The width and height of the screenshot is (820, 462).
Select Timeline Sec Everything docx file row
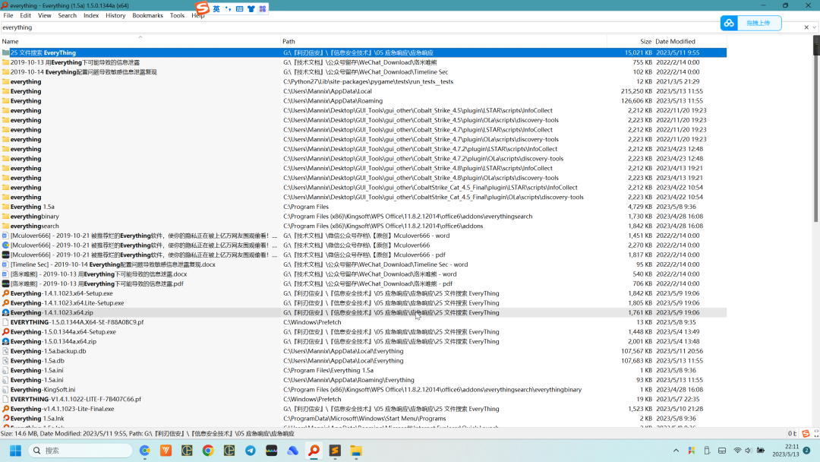363,264
